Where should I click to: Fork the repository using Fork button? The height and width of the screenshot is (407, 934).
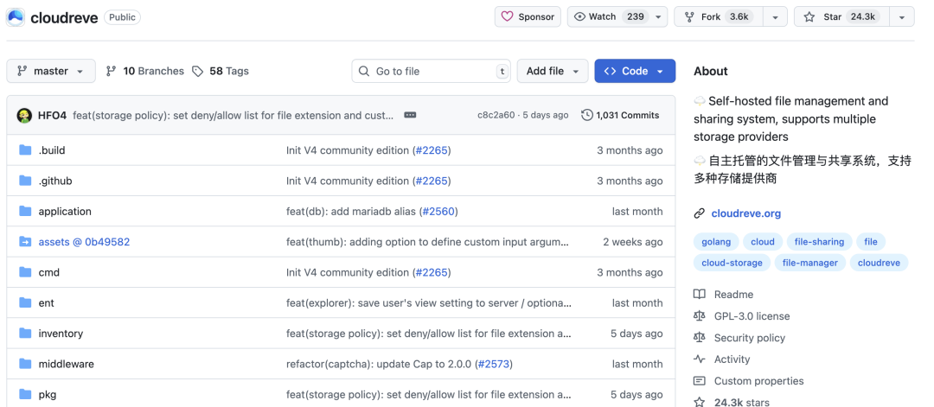coord(720,16)
